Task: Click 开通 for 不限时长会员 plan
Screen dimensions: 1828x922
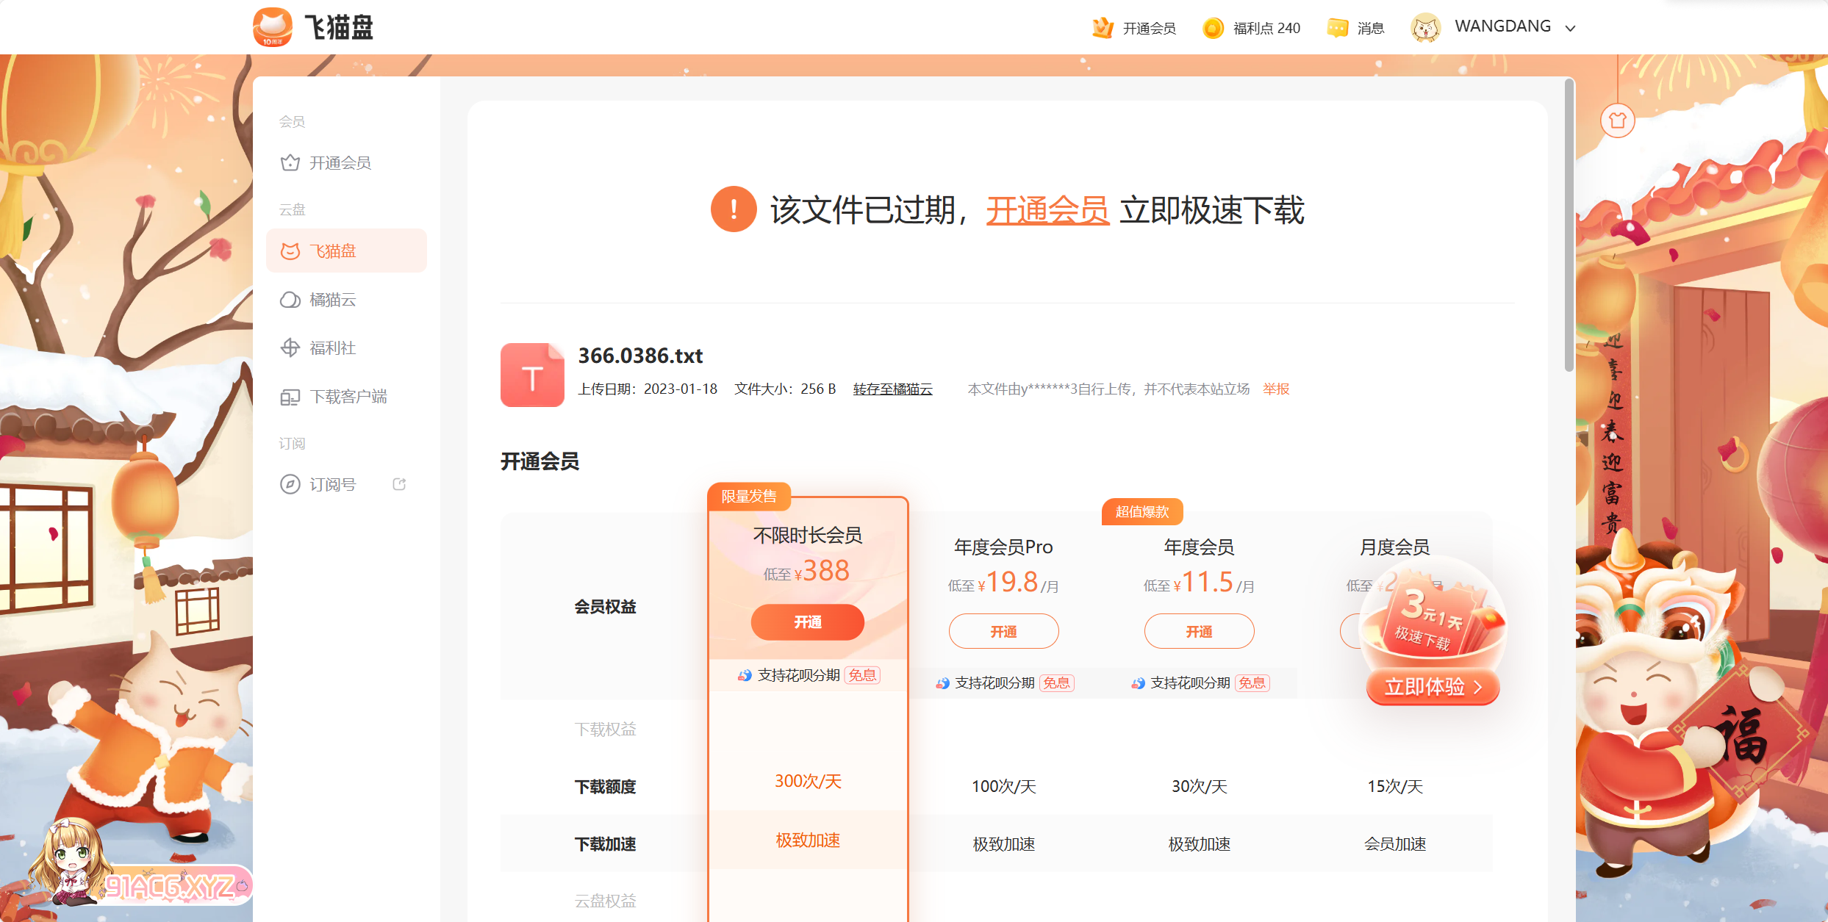Action: coord(807,622)
